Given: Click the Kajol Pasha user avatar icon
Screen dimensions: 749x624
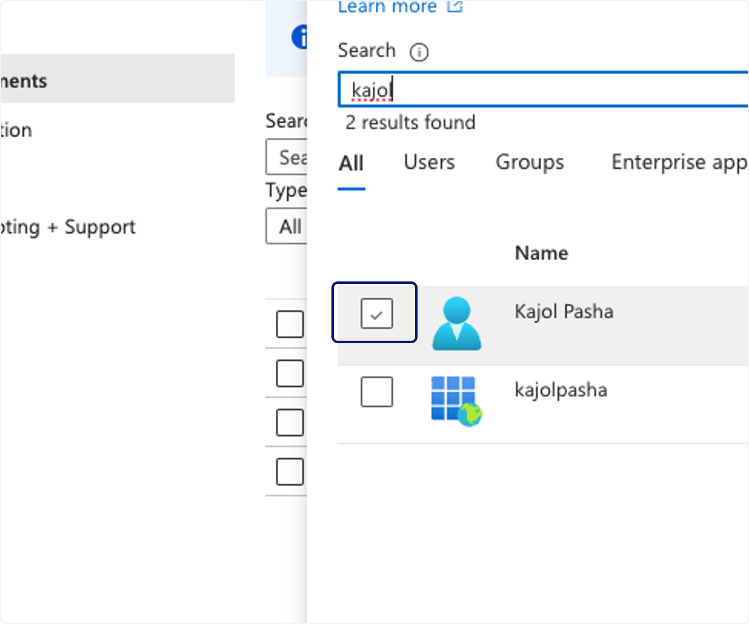Looking at the screenshot, I should click(456, 323).
